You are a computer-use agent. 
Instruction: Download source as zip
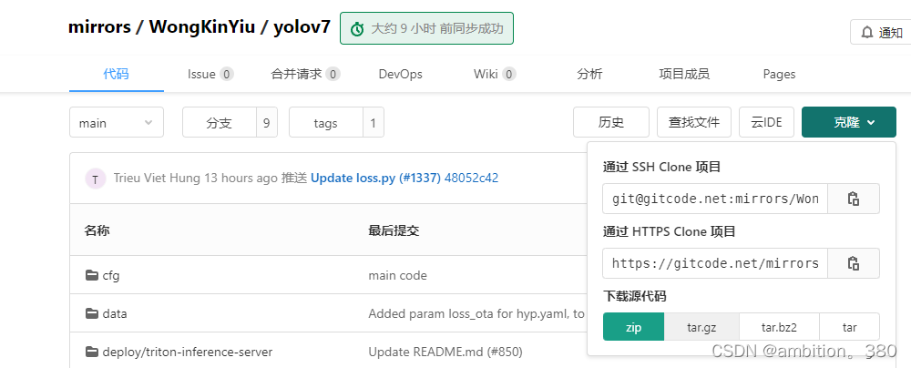tap(634, 327)
